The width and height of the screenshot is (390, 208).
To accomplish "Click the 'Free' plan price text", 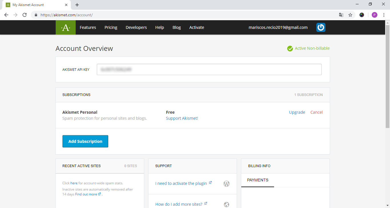I will pos(170,112).
